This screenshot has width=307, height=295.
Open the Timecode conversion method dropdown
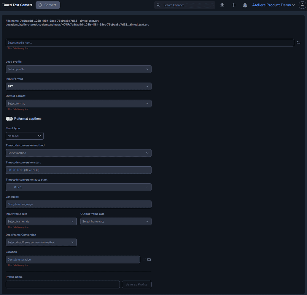point(79,153)
